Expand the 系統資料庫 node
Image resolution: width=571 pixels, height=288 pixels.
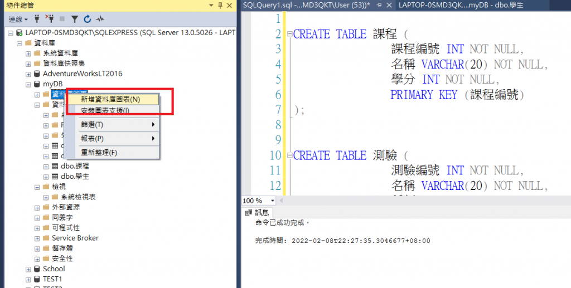click(x=28, y=54)
